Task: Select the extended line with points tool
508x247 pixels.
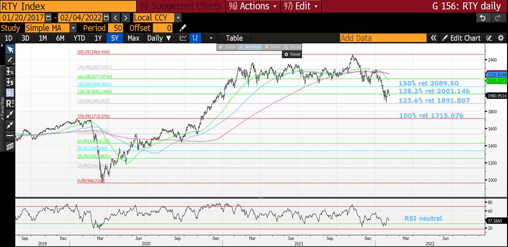Action: (x=10, y=124)
